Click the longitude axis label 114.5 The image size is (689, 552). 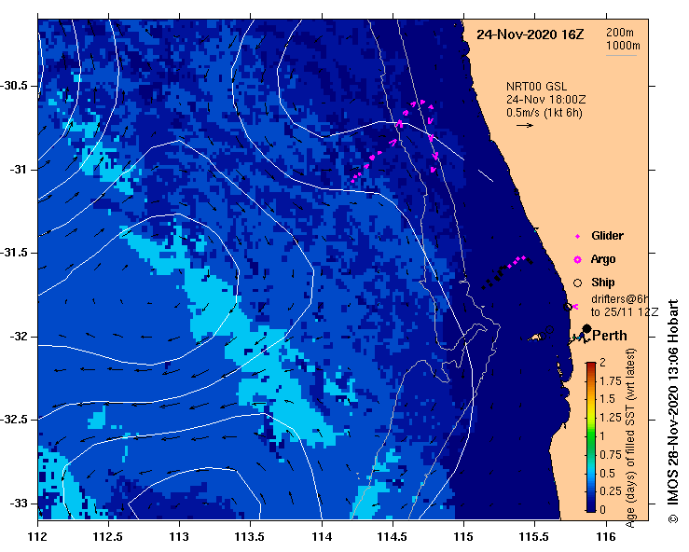[x=393, y=537]
